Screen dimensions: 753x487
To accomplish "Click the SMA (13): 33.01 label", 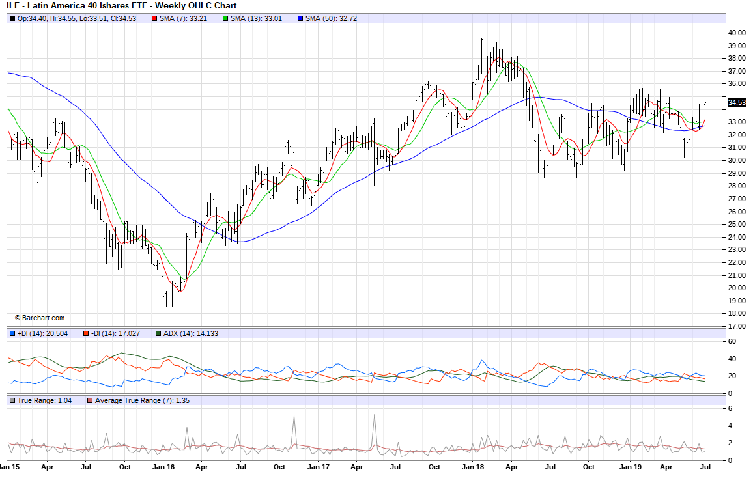I will click(257, 19).
